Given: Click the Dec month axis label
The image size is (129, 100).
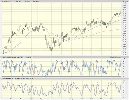Looking at the screenshot, I should [112, 99].
